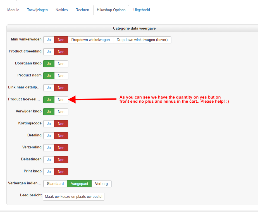This screenshot has width=258, height=212.
Task: Set Mini winkelwagen to Nee
Action: point(61,40)
